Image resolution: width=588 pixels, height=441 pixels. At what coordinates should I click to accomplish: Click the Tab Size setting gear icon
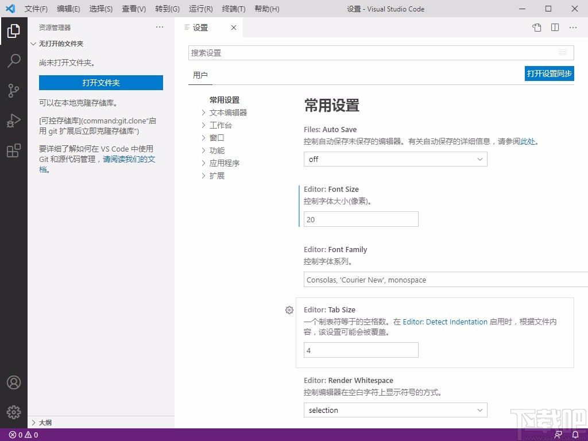pos(289,310)
